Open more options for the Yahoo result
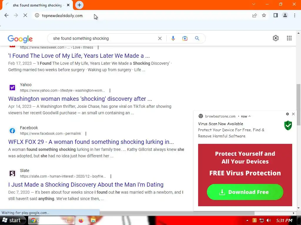 click(x=110, y=91)
